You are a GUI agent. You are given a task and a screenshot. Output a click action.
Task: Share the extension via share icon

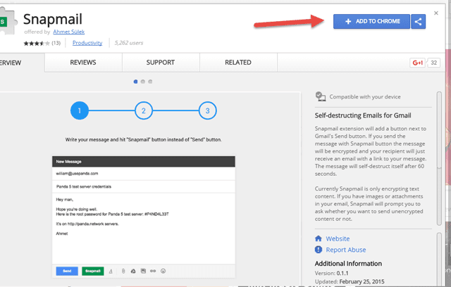tap(418, 22)
